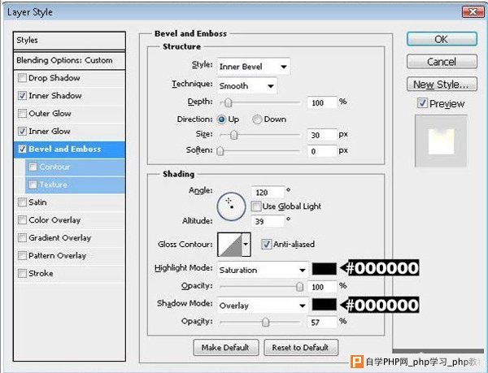Open the Gloss Contour picker arrow
This screenshot has height=373, width=488.
click(x=246, y=245)
